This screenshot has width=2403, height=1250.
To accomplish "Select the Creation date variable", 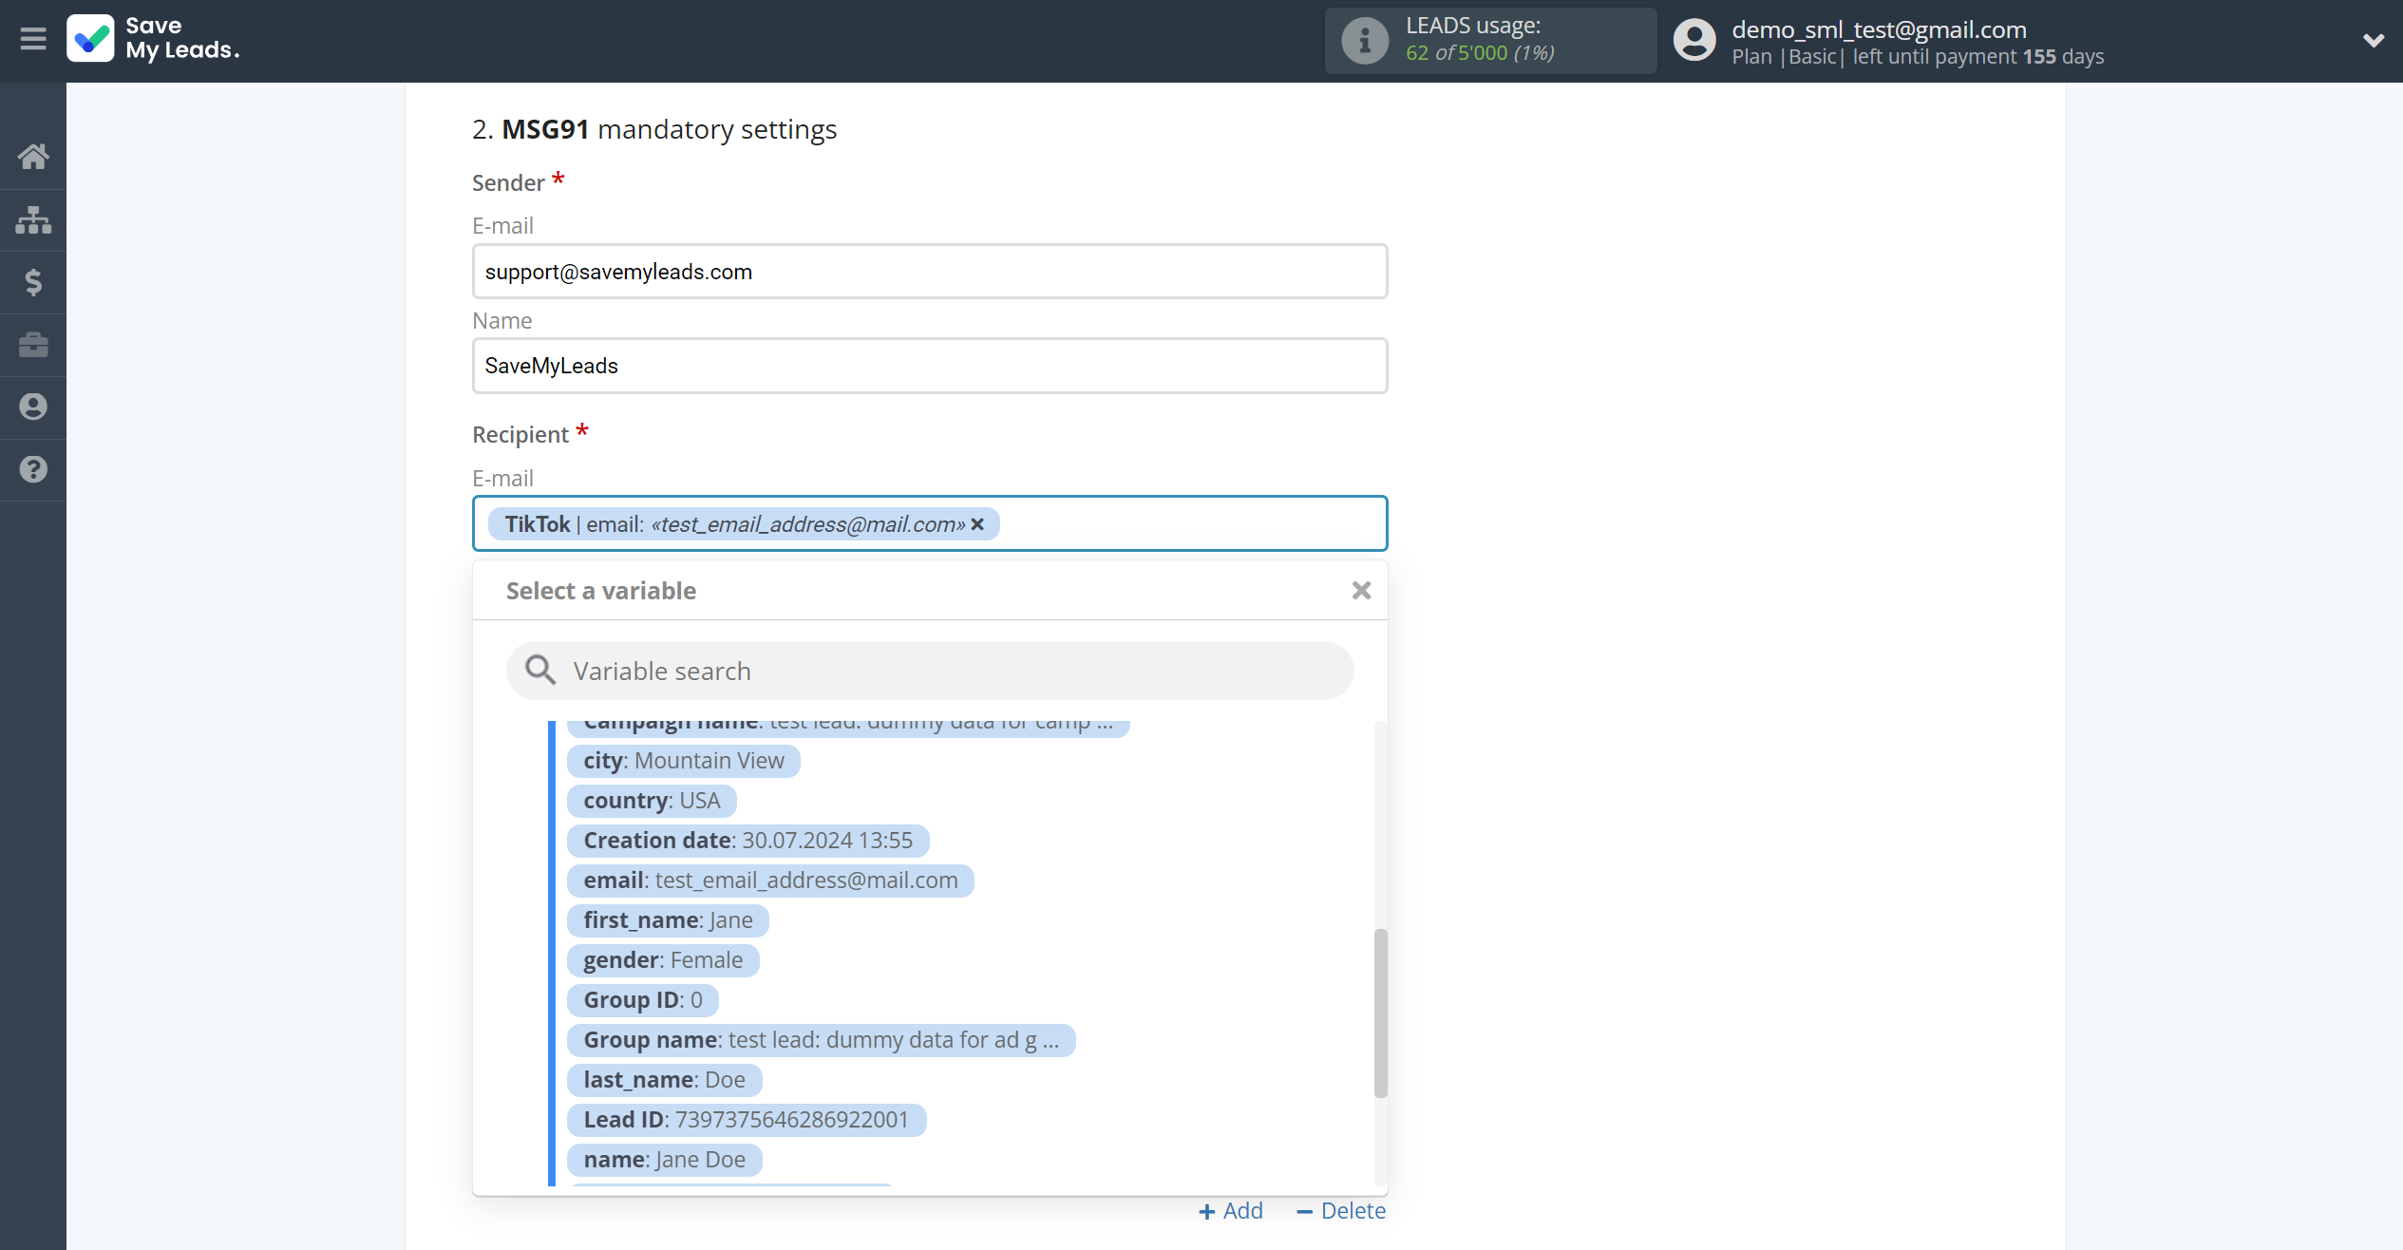I will click(747, 841).
